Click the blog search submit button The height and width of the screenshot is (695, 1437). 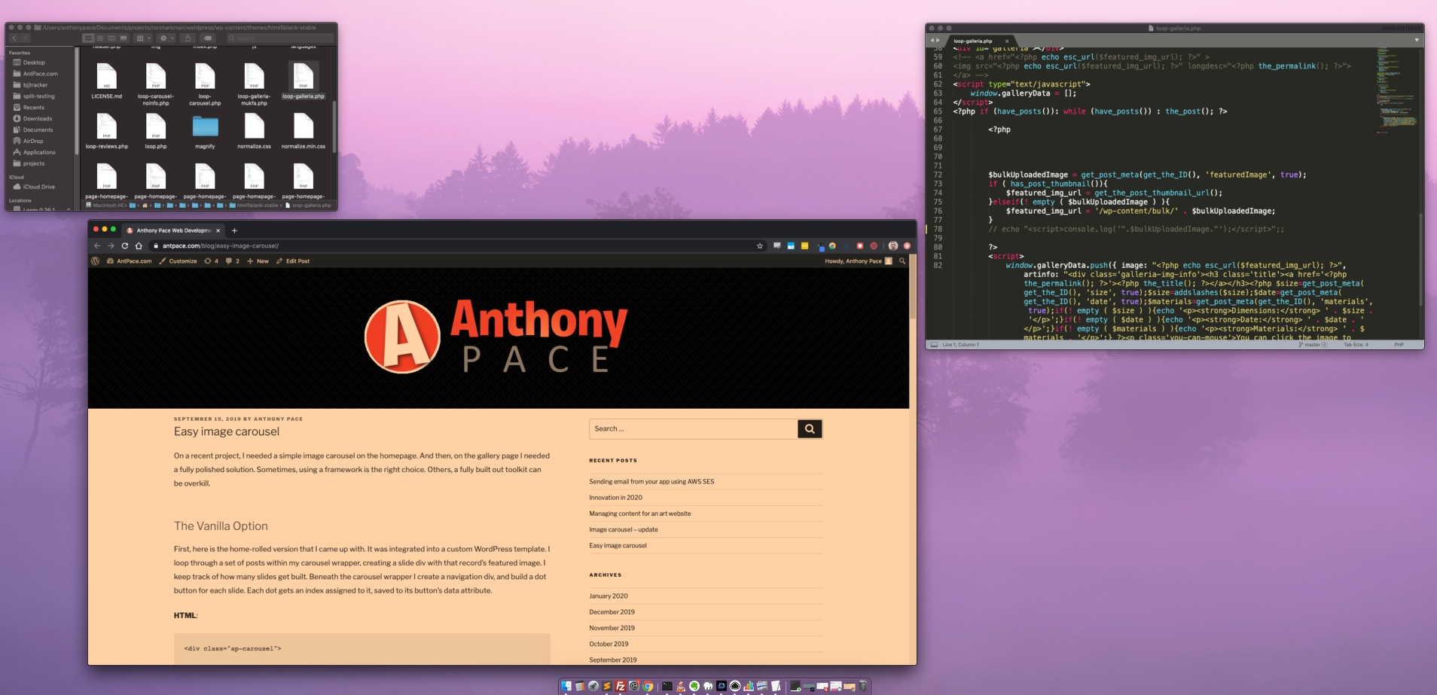810,428
